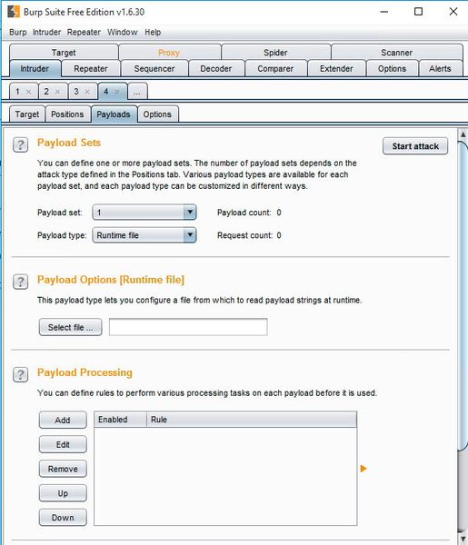The height and width of the screenshot is (545, 468).
Task: Open the Proxy tool tab
Action: [169, 53]
